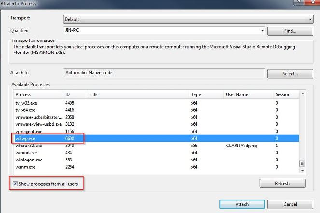
Task: Click the CLARITY\djung user name cell
Action: click(x=241, y=146)
